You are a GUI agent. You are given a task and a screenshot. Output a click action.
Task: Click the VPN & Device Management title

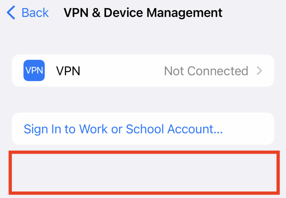coord(143,13)
